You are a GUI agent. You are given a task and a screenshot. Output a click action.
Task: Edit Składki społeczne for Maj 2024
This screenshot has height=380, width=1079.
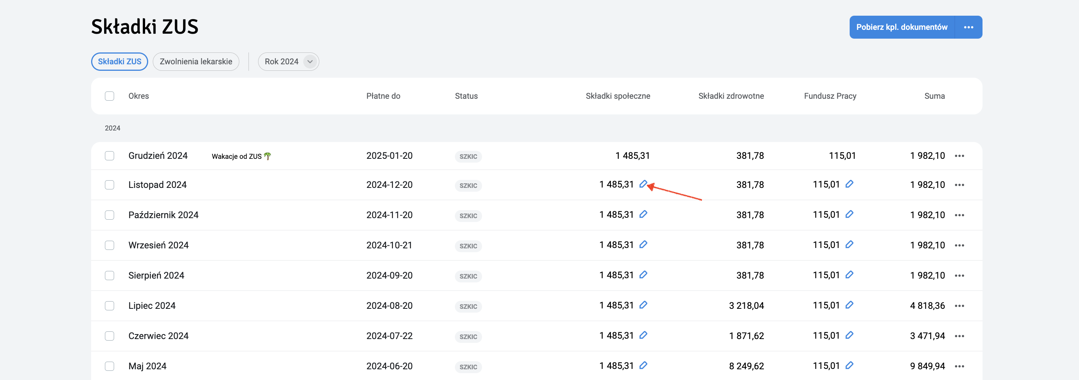point(643,365)
